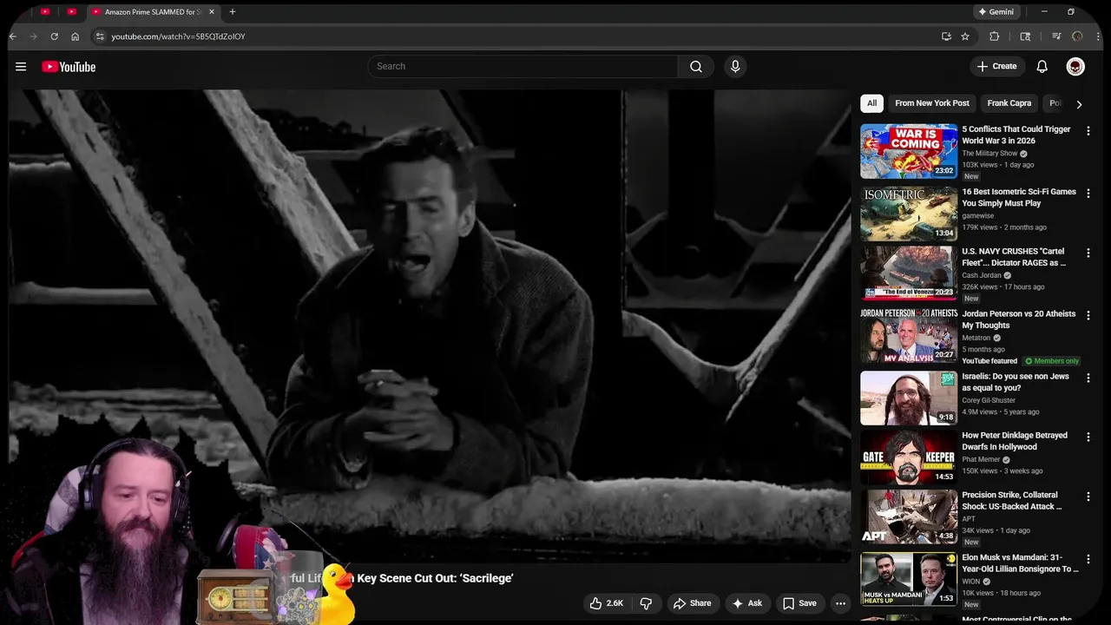Click the youtube.com address bar URL

point(178,36)
